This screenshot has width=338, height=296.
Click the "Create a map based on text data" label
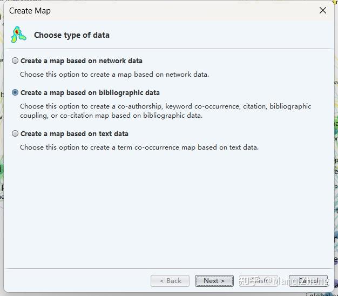[x=75, y=133]
